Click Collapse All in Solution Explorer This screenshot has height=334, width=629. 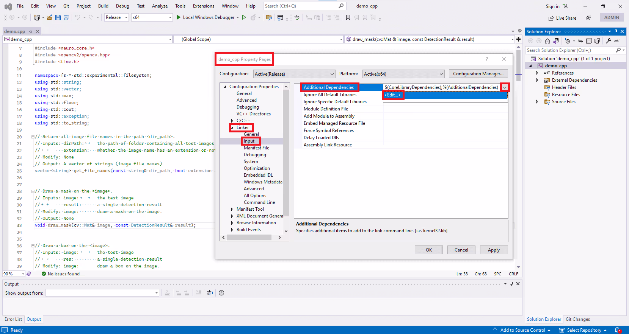coord(589,41)
